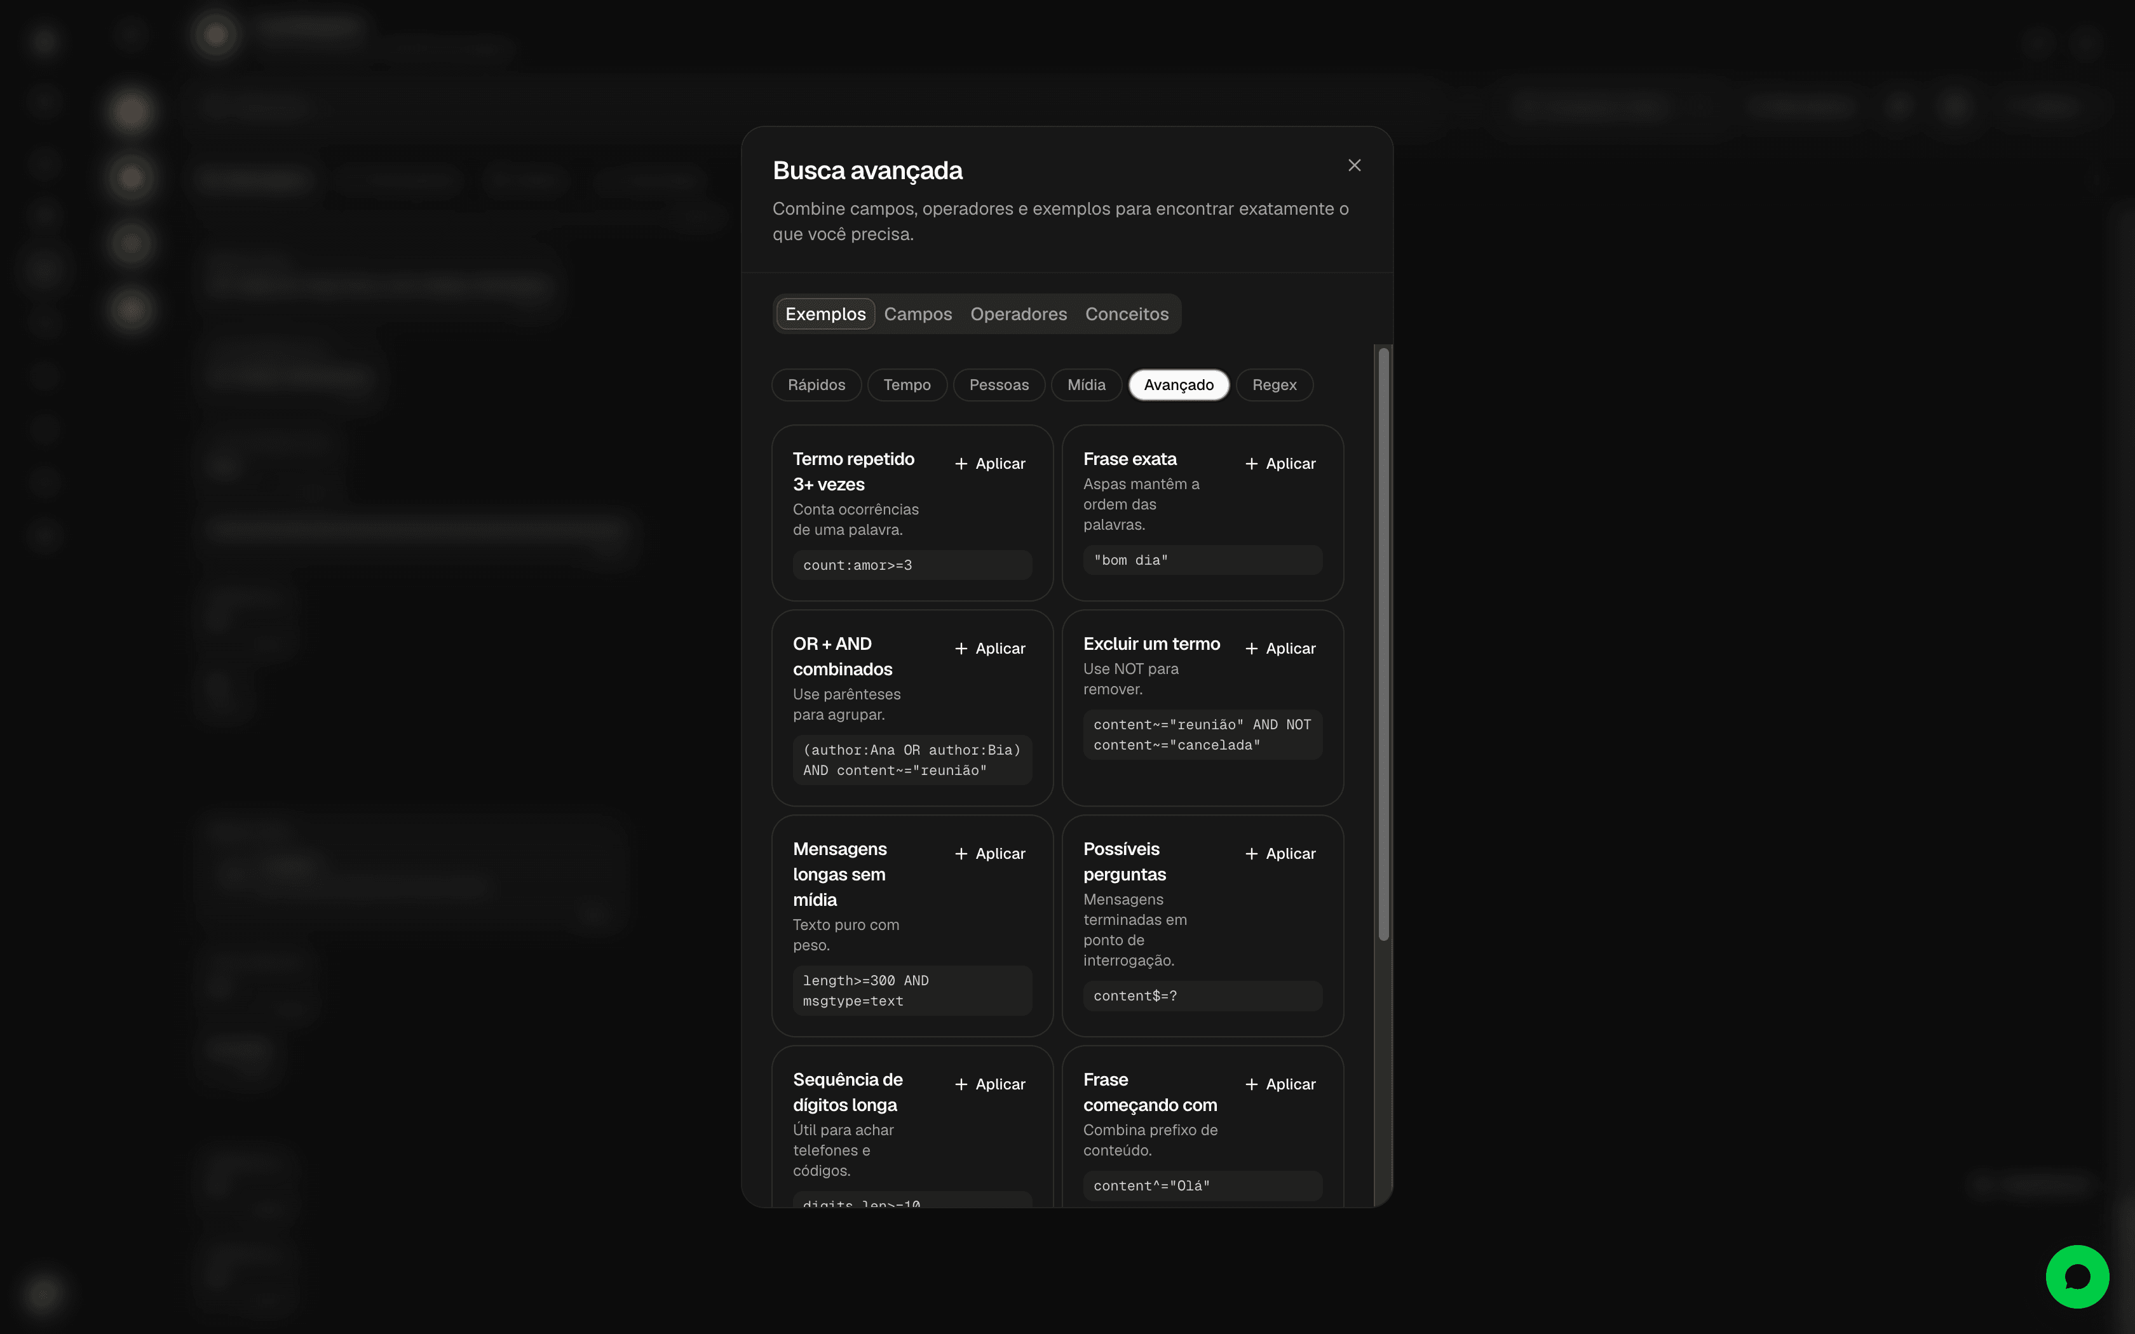The image size is (2135, 1334).
Task: Click the OR + AND combinados title
Action: 843,656
